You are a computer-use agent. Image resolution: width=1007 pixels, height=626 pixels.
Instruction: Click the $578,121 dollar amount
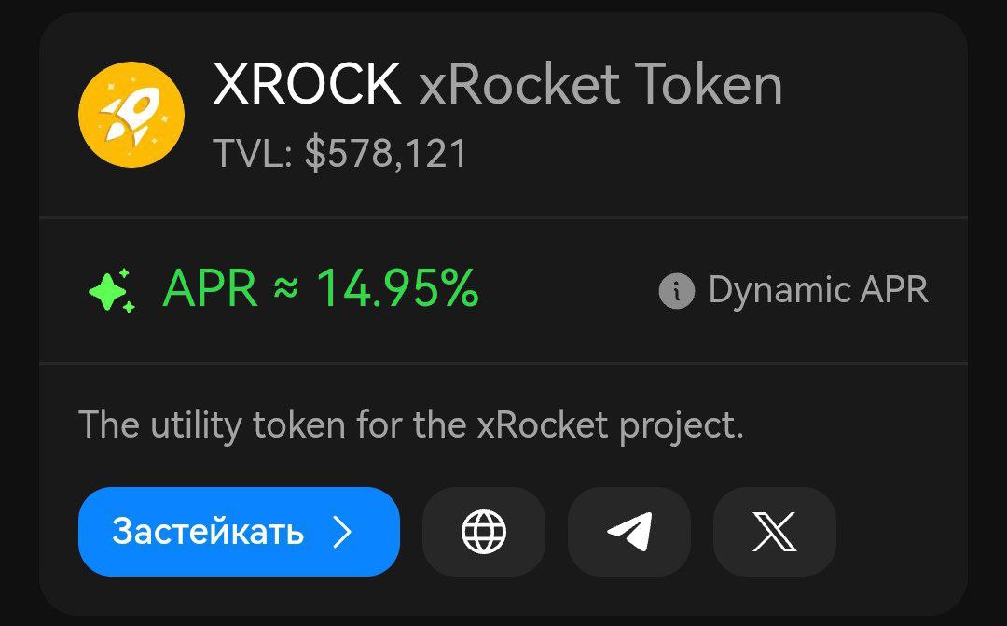385,154
